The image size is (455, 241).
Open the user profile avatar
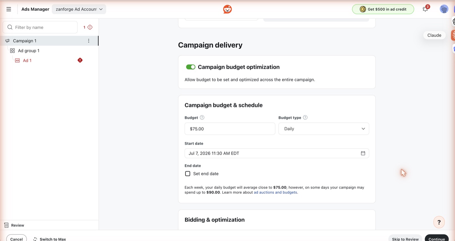(x=444, y=9)
